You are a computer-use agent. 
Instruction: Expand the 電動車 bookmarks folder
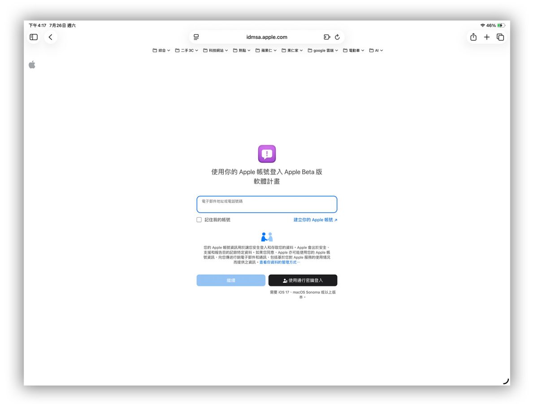click(354, 51)
